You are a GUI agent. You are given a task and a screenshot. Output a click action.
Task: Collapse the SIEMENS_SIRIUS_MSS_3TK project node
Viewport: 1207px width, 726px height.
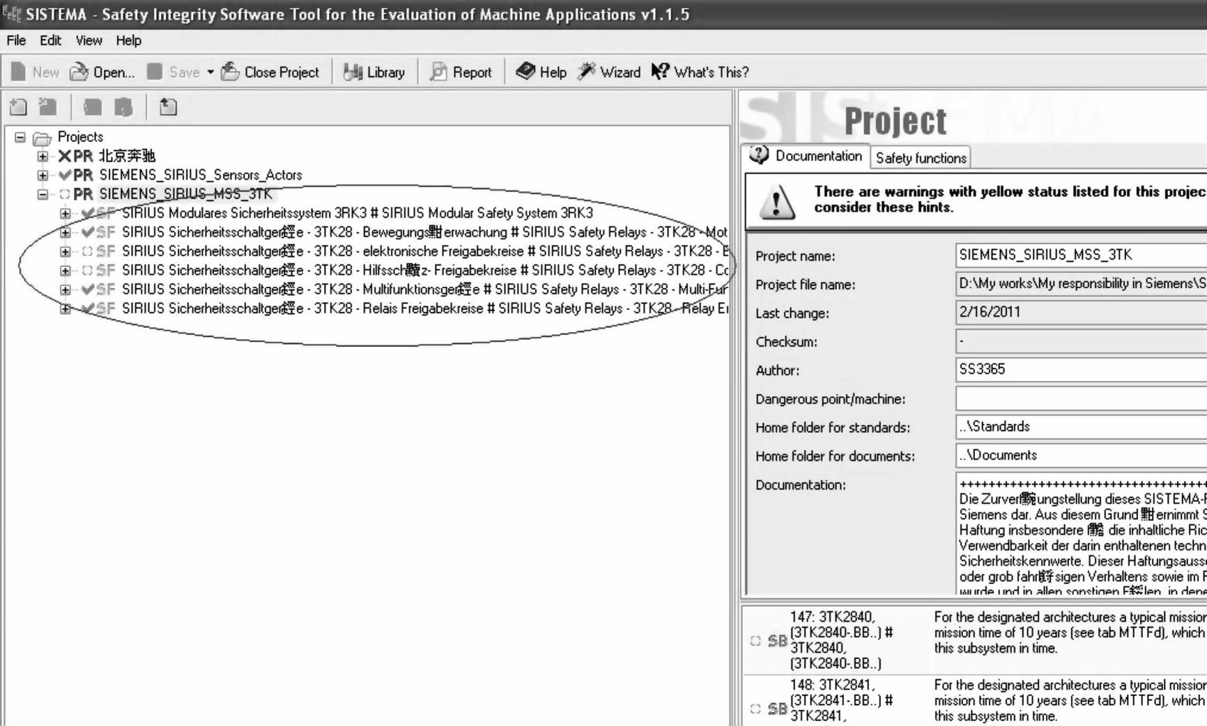coord(43,194)
